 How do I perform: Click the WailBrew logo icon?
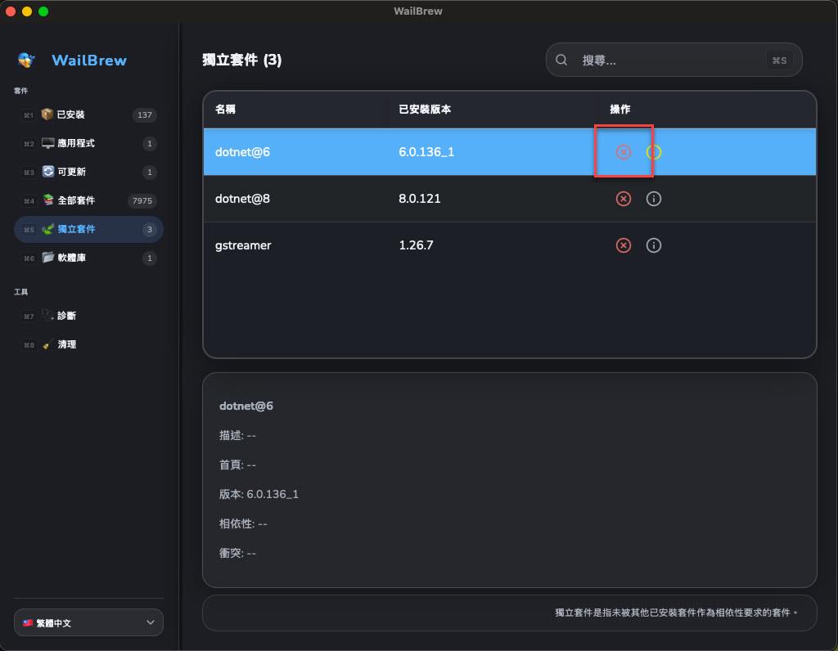pyautogui.click(x=27, y=61)
